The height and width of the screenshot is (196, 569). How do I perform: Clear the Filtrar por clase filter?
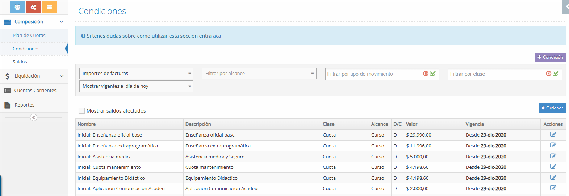coord(548,74)
